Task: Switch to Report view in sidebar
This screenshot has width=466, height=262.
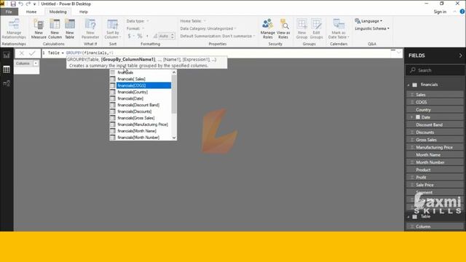Action: (x=7, y=55)
